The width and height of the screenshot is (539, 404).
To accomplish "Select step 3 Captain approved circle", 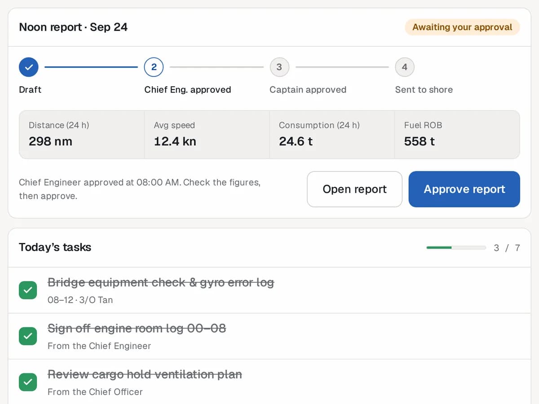I will coord(279,67).
